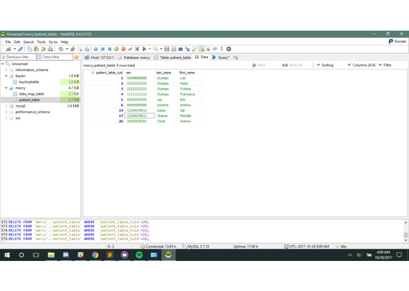Expand the mysql database node
This screenshot has height=291, width=409.
coord(6,106)
